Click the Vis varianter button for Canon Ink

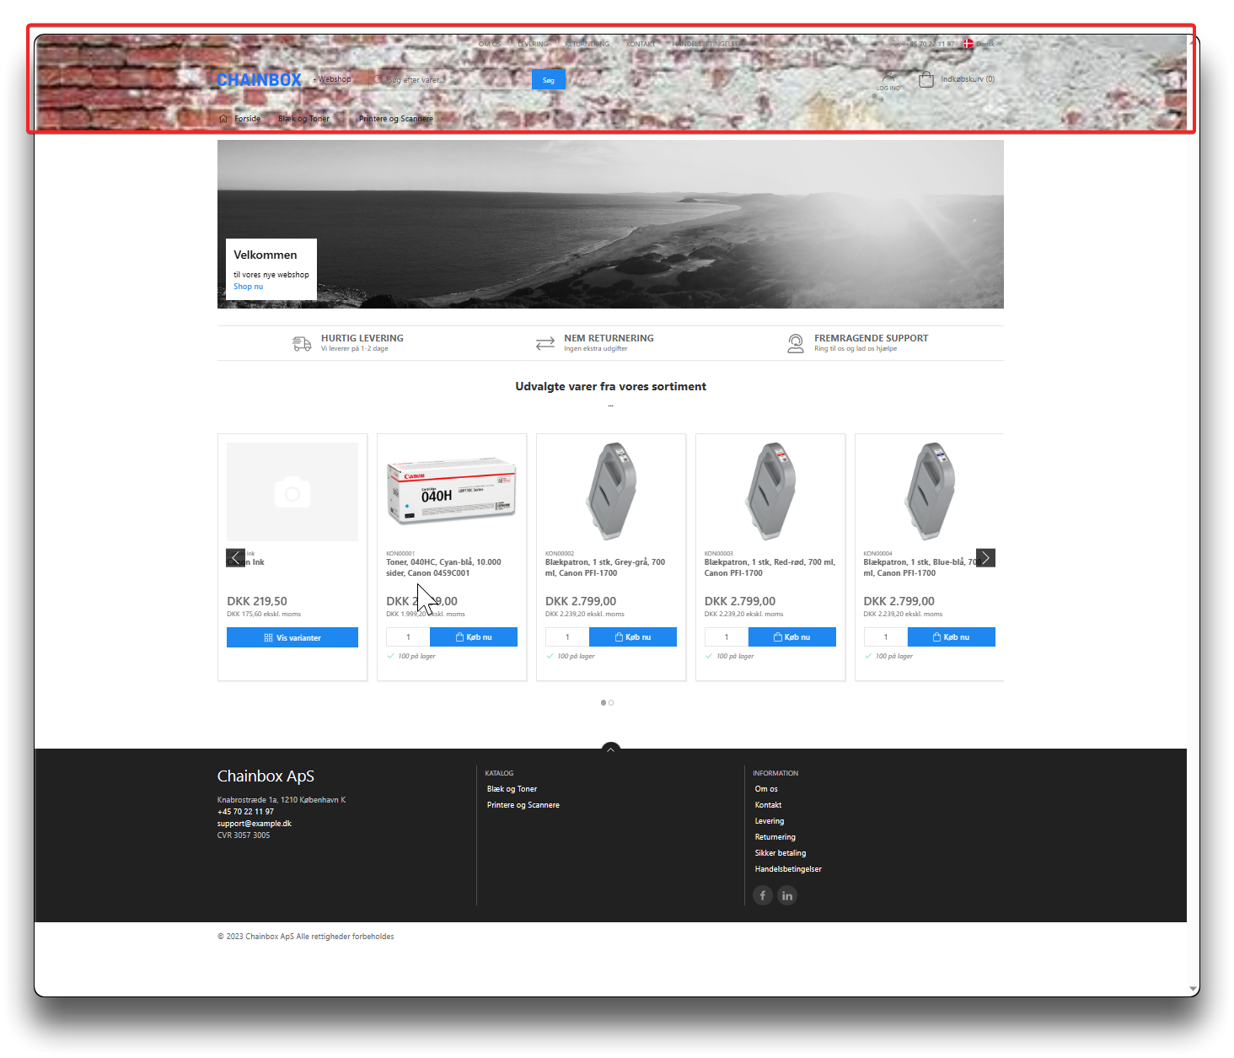[x=292, y=637]
